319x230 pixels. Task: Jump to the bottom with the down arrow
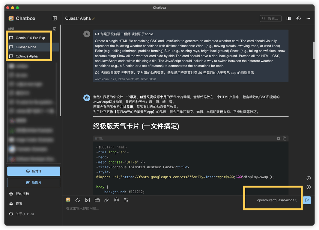pos(309,187)
